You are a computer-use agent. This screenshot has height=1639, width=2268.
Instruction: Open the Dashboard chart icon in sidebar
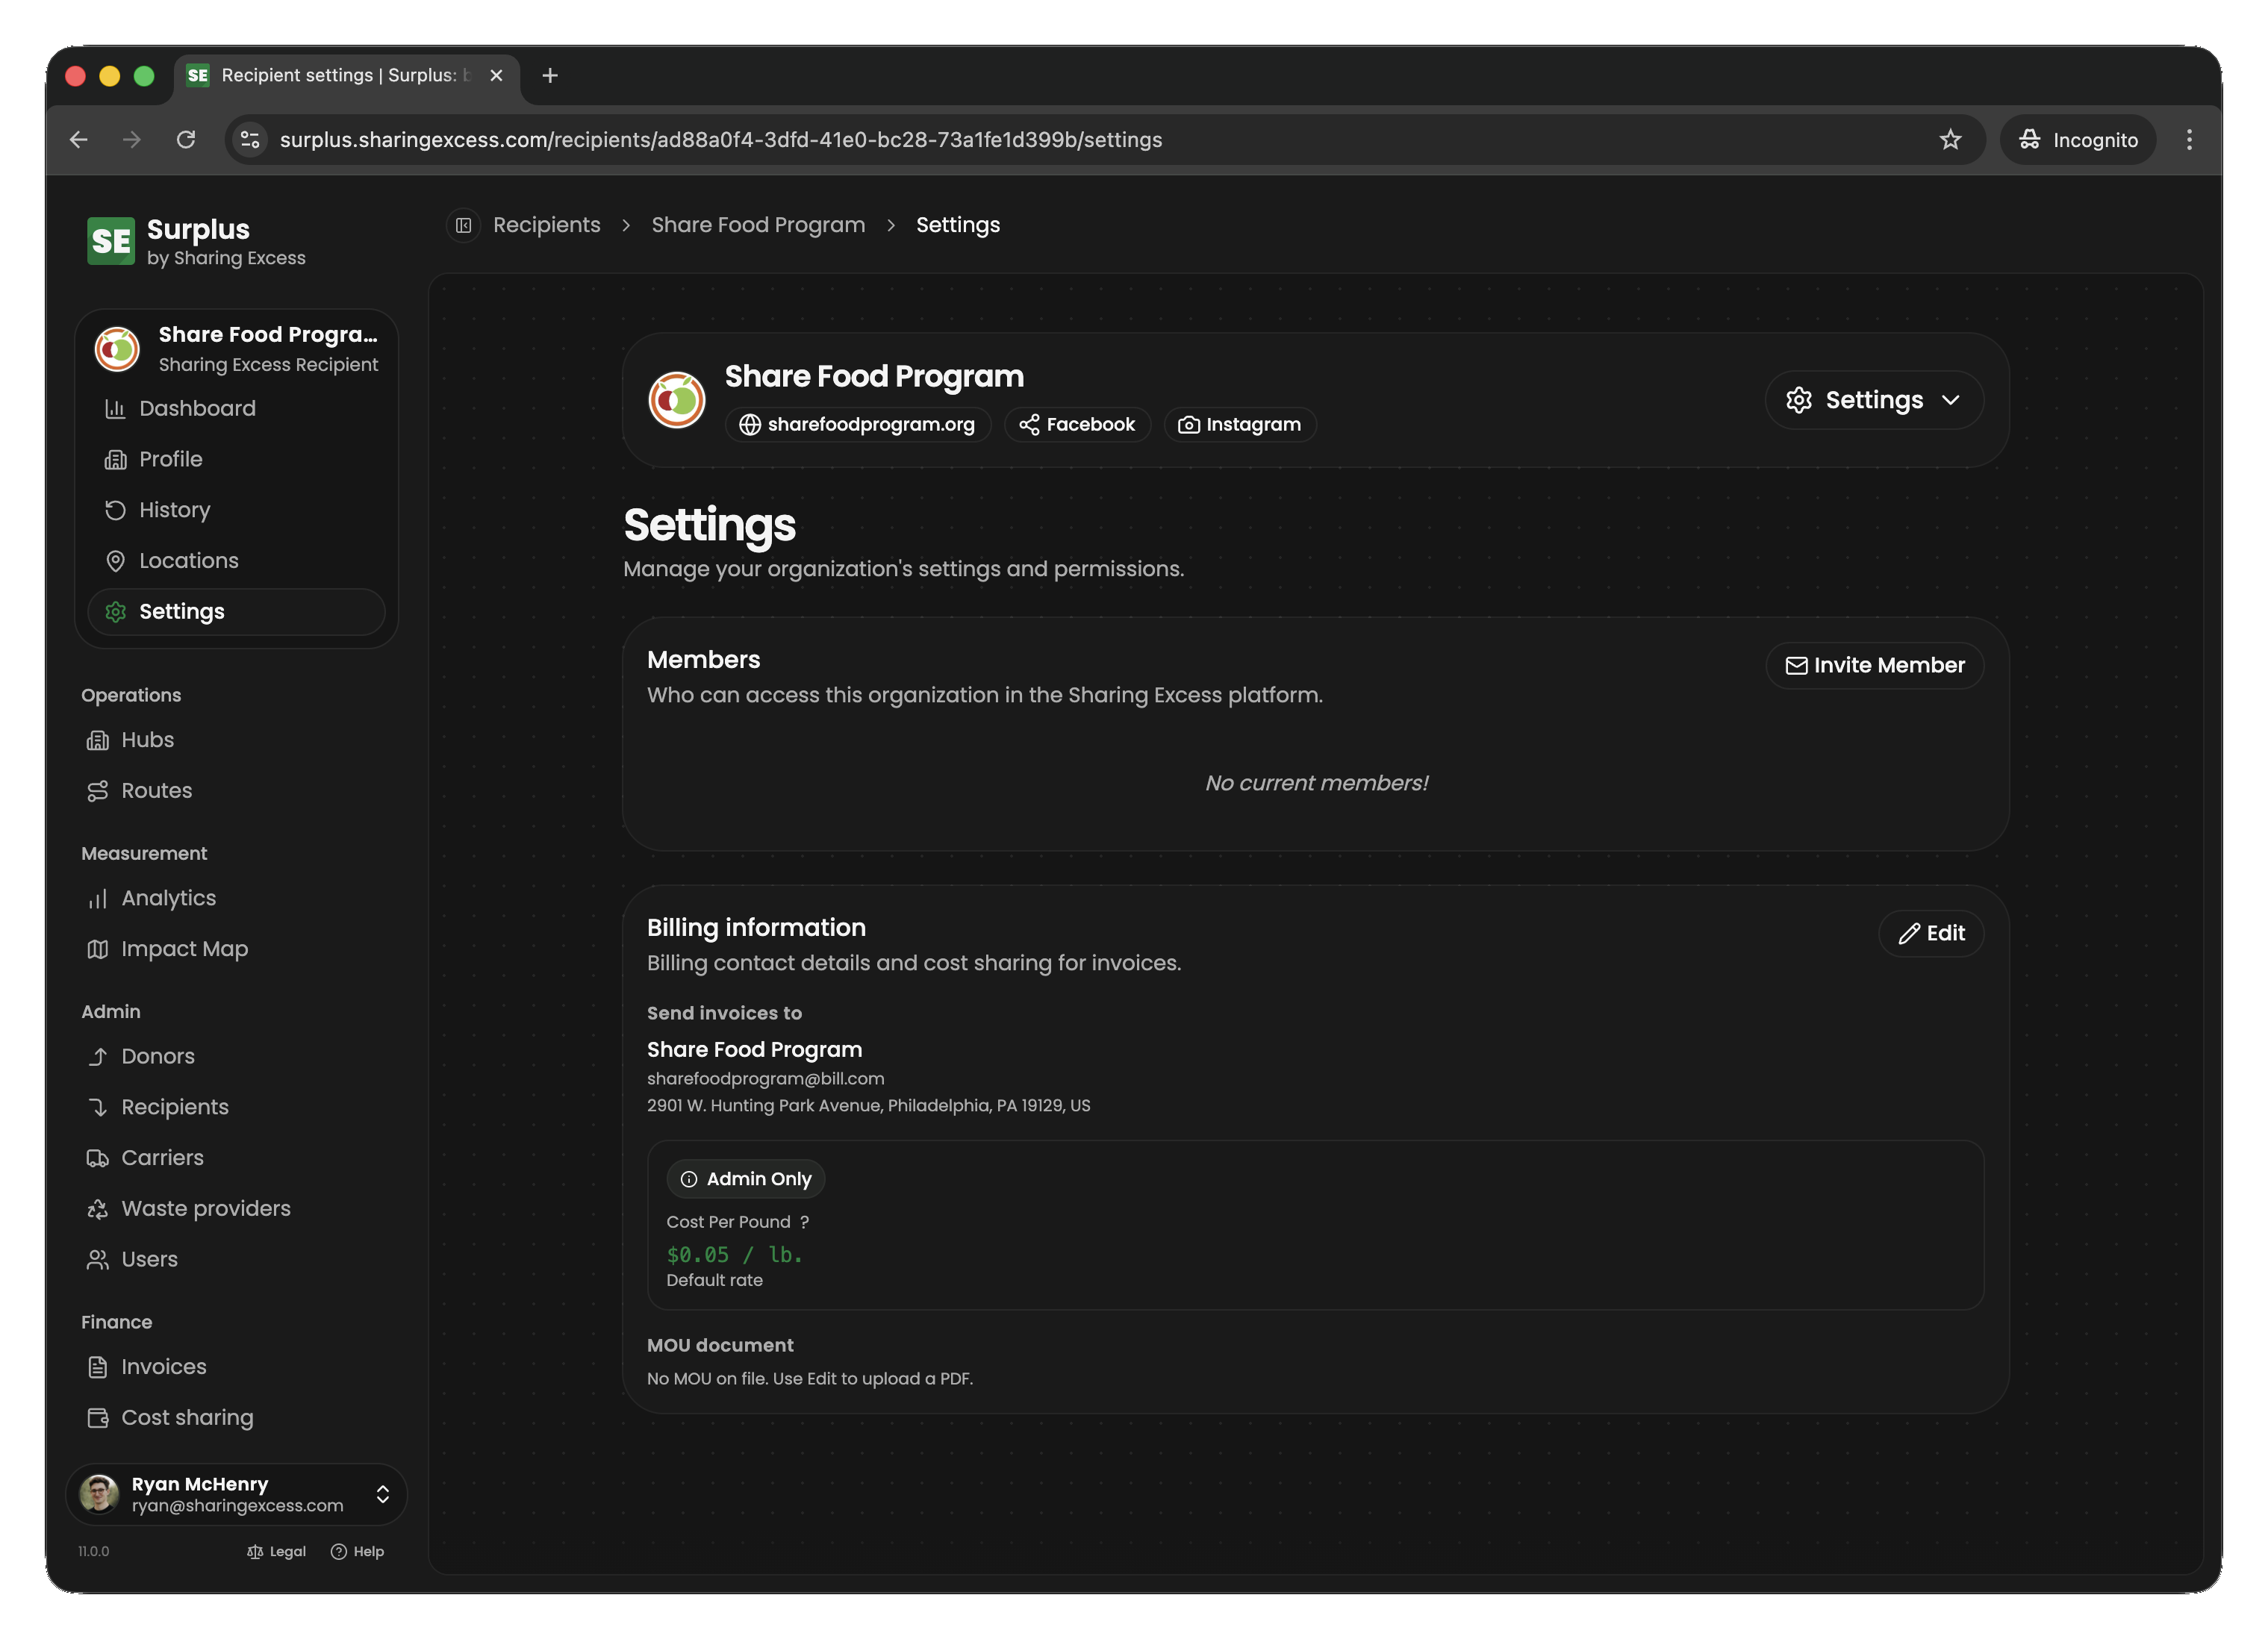point(115,408)
